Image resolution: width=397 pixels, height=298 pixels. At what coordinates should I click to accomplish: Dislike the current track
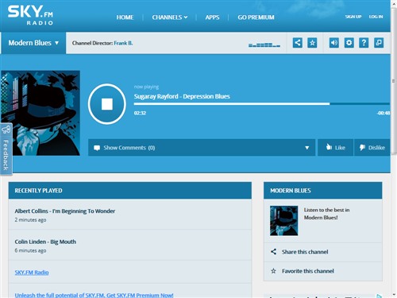(372, 148)
